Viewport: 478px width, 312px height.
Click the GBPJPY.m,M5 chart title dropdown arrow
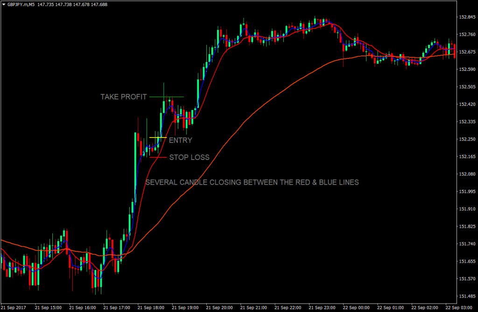[x=4, y=5]
